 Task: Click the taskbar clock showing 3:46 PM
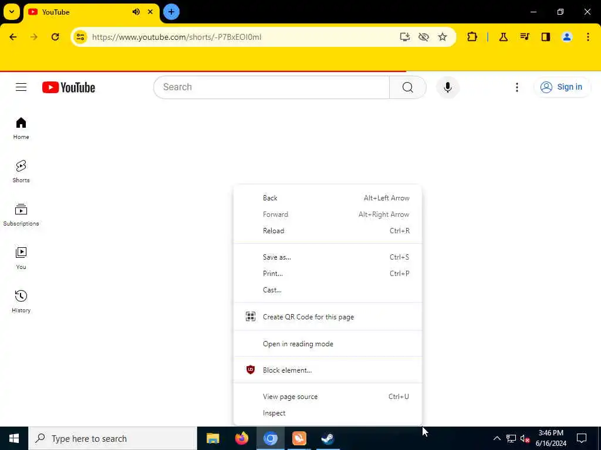[551, 438]
